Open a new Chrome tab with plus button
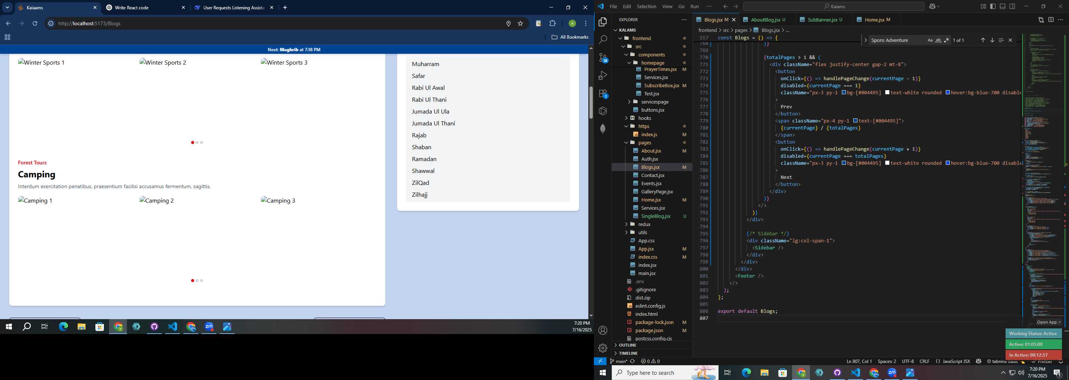Screen dimensions: 1069x380 point(285,7)
